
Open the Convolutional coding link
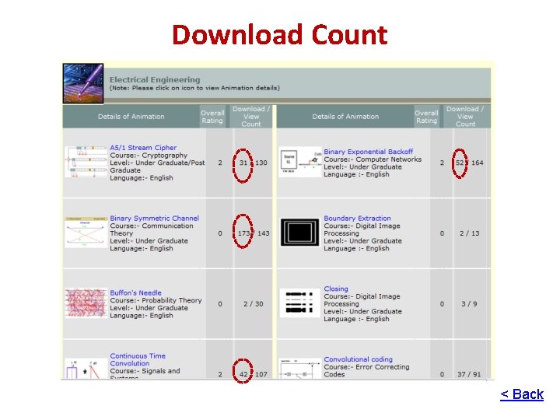point(358,359)
